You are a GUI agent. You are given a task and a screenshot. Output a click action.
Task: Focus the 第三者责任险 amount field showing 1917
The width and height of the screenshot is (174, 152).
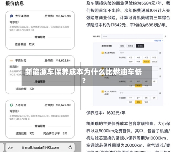pos(138,53)
